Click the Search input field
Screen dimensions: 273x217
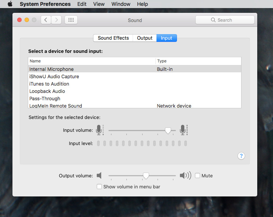pos(225,20)
